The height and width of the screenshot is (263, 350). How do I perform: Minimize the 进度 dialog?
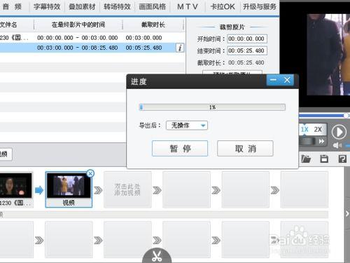pyautogui.click(x=273, y=80)
